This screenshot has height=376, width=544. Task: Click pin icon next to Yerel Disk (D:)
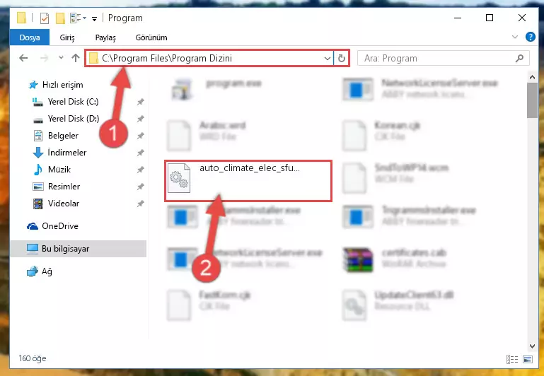(140, 119)
